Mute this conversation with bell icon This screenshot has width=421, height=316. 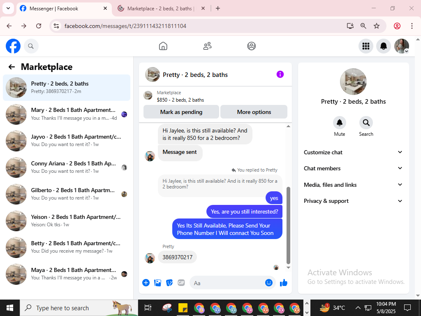(339, 123)
